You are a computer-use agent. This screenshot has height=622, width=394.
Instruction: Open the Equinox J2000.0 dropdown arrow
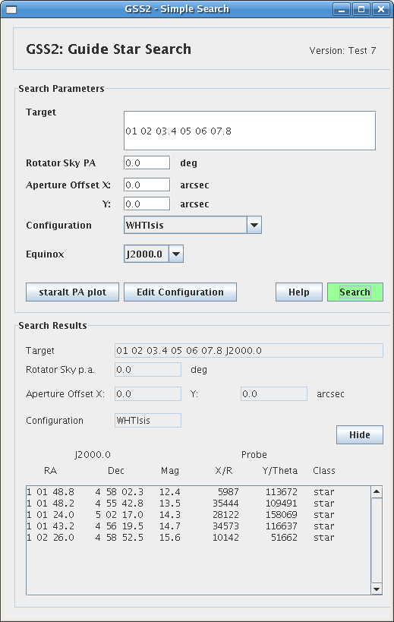(x=176, y=254)
